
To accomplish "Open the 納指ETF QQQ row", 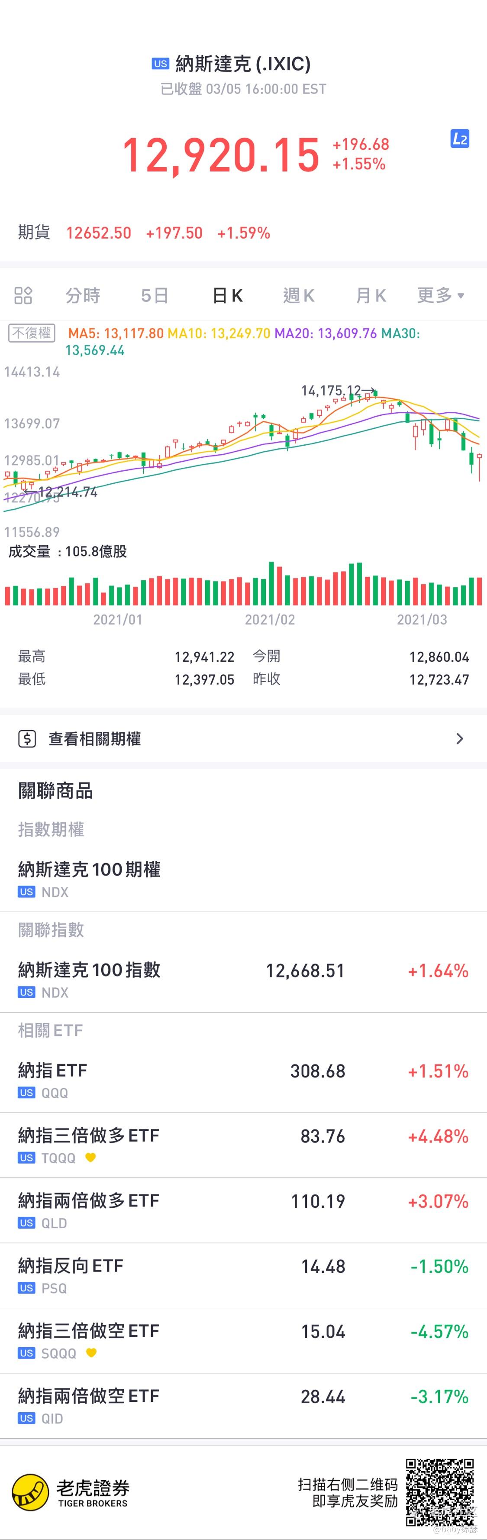I will click(x=243, y=1080).
